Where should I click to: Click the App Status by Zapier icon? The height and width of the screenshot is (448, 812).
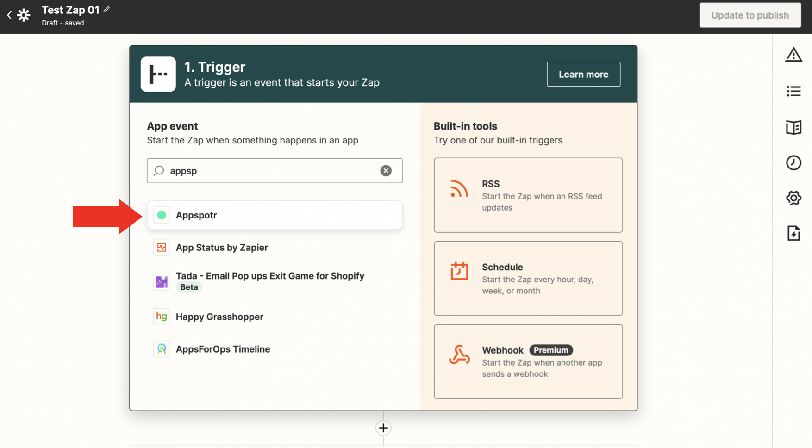pyautogui.click(x=162, y=248)
